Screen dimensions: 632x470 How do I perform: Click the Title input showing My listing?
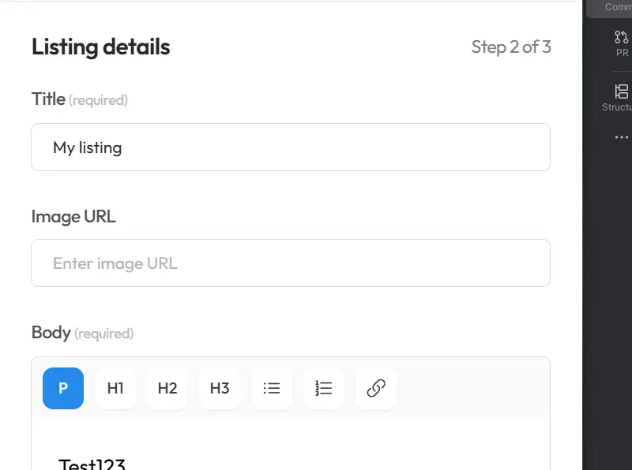(291, 147)
